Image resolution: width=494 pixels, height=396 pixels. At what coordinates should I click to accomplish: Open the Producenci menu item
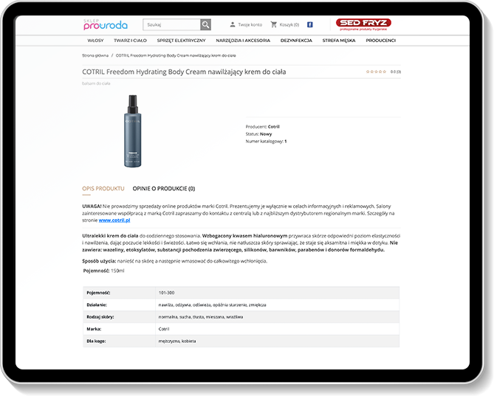click(381, 41)
